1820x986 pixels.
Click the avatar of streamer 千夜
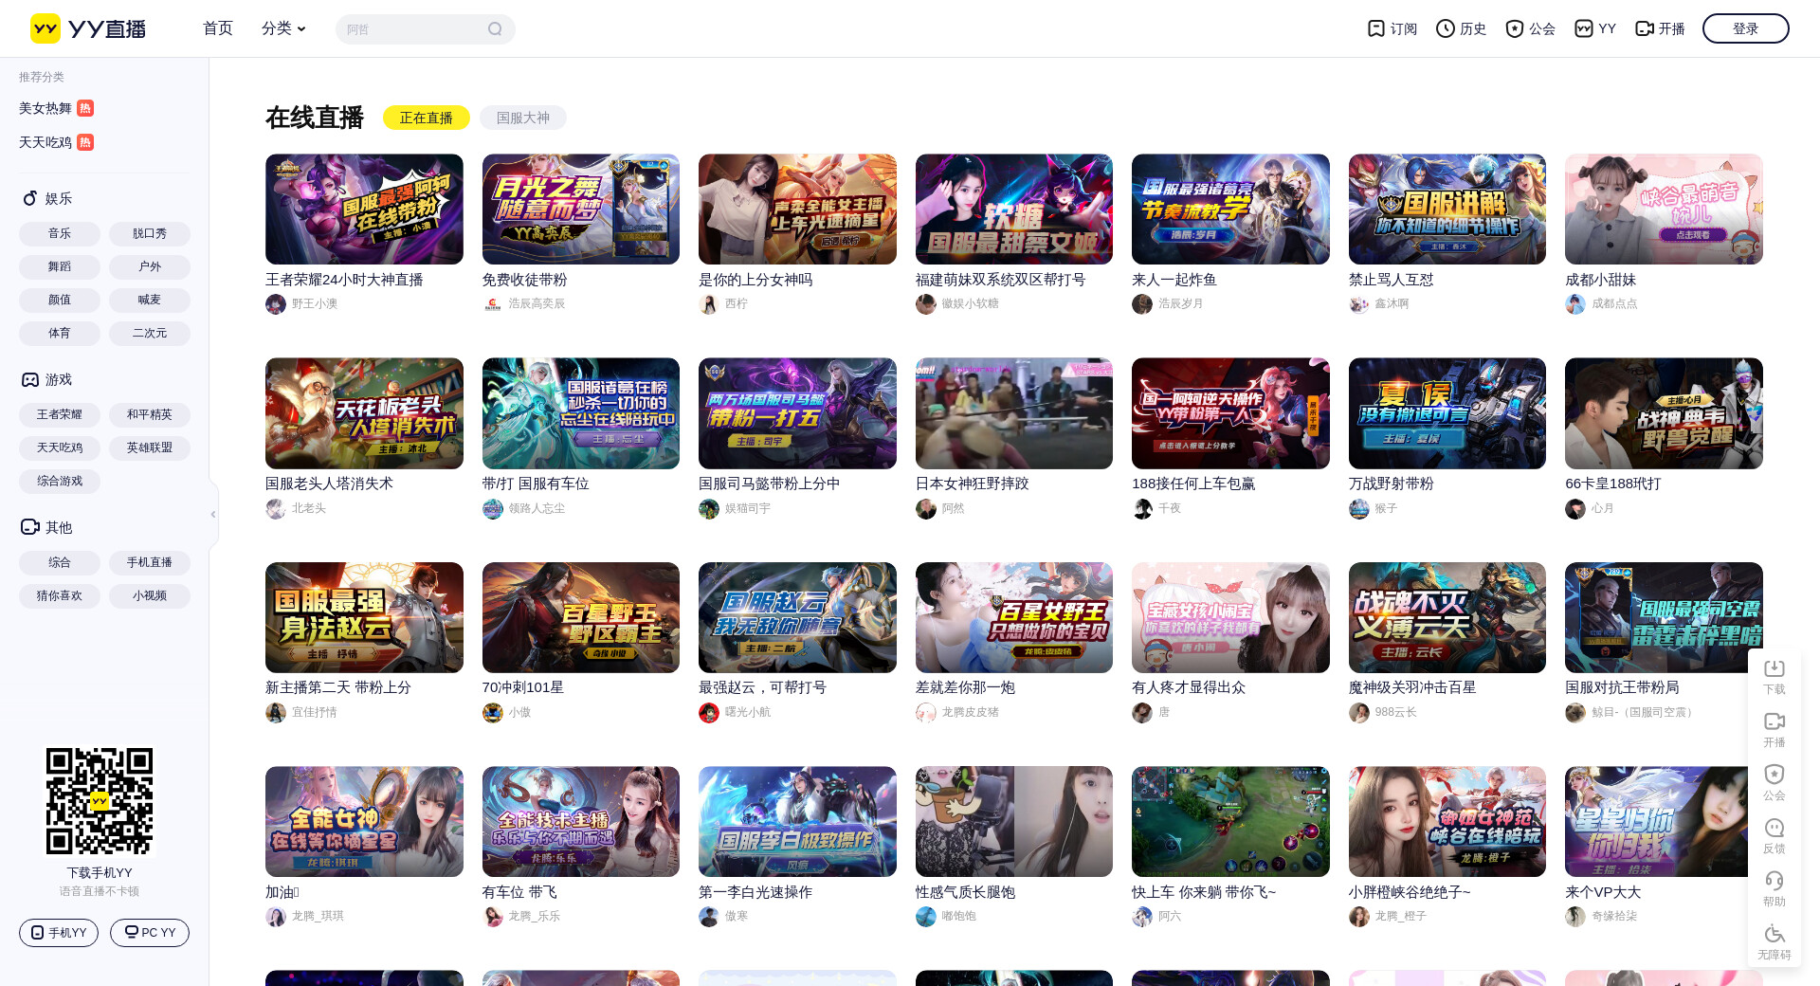click(1142, 509)
